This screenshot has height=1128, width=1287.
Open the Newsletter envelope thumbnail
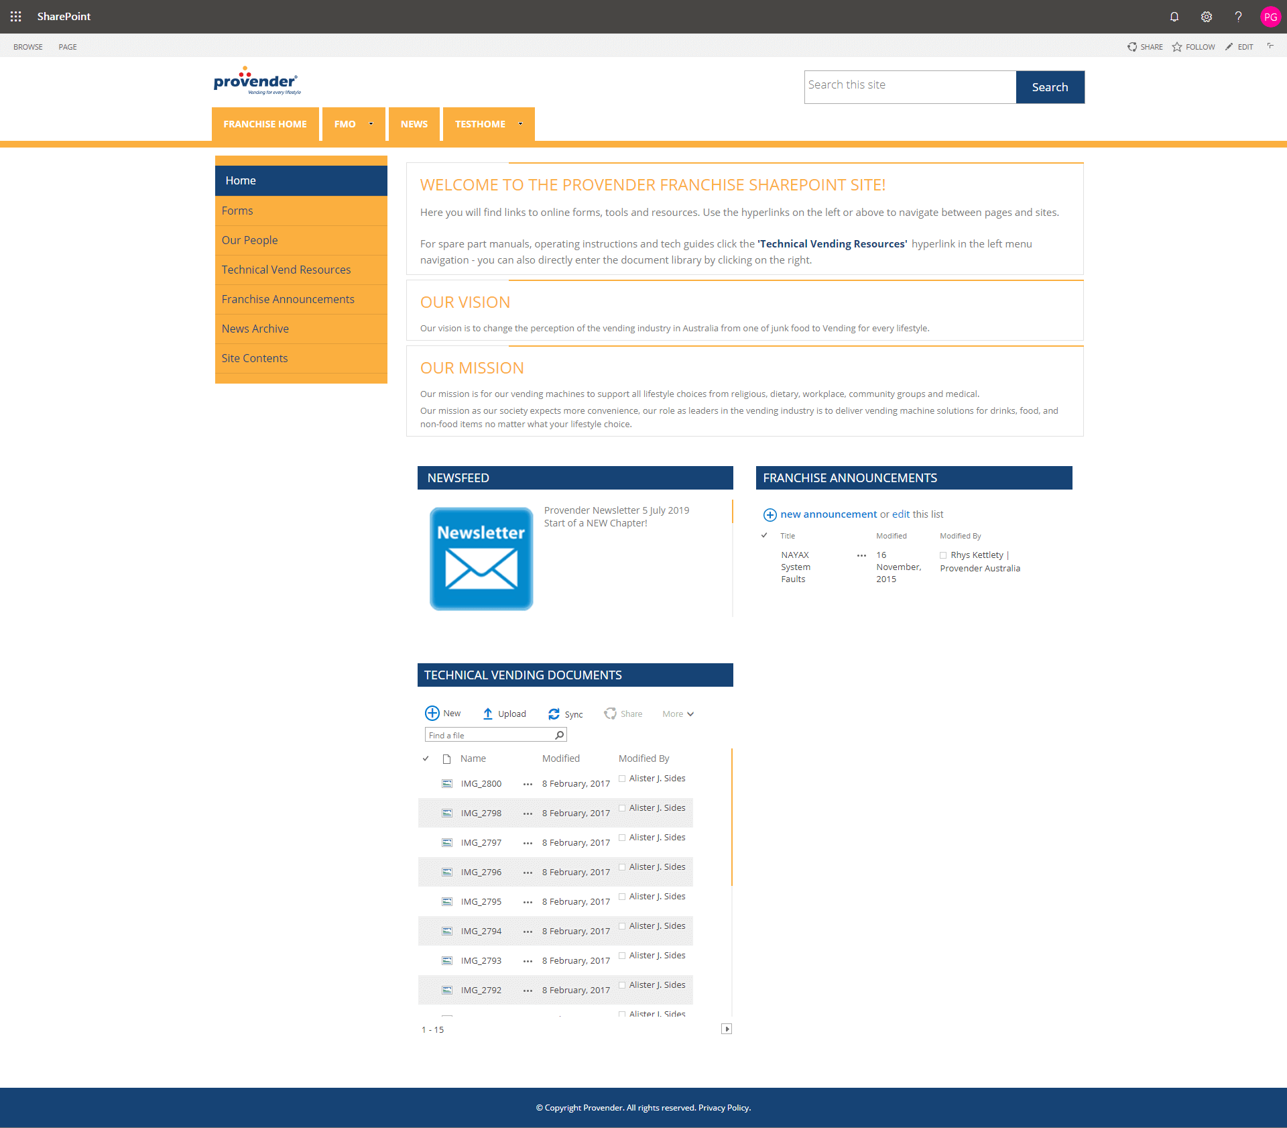(481, 559)
